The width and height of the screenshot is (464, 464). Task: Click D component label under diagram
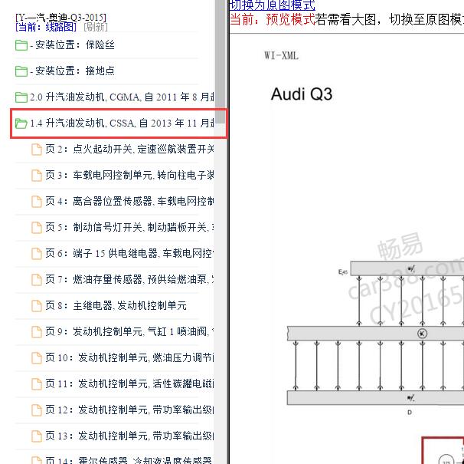point(410,413)
